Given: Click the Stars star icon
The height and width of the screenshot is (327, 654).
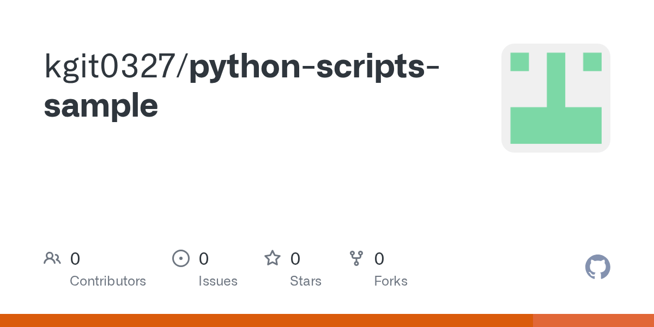Looking at the screenshot, I should [272, 258].
